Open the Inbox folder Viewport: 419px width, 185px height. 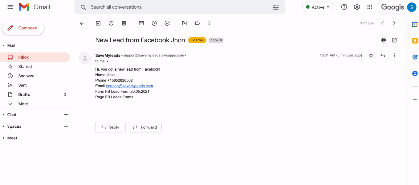click(35, 57)
